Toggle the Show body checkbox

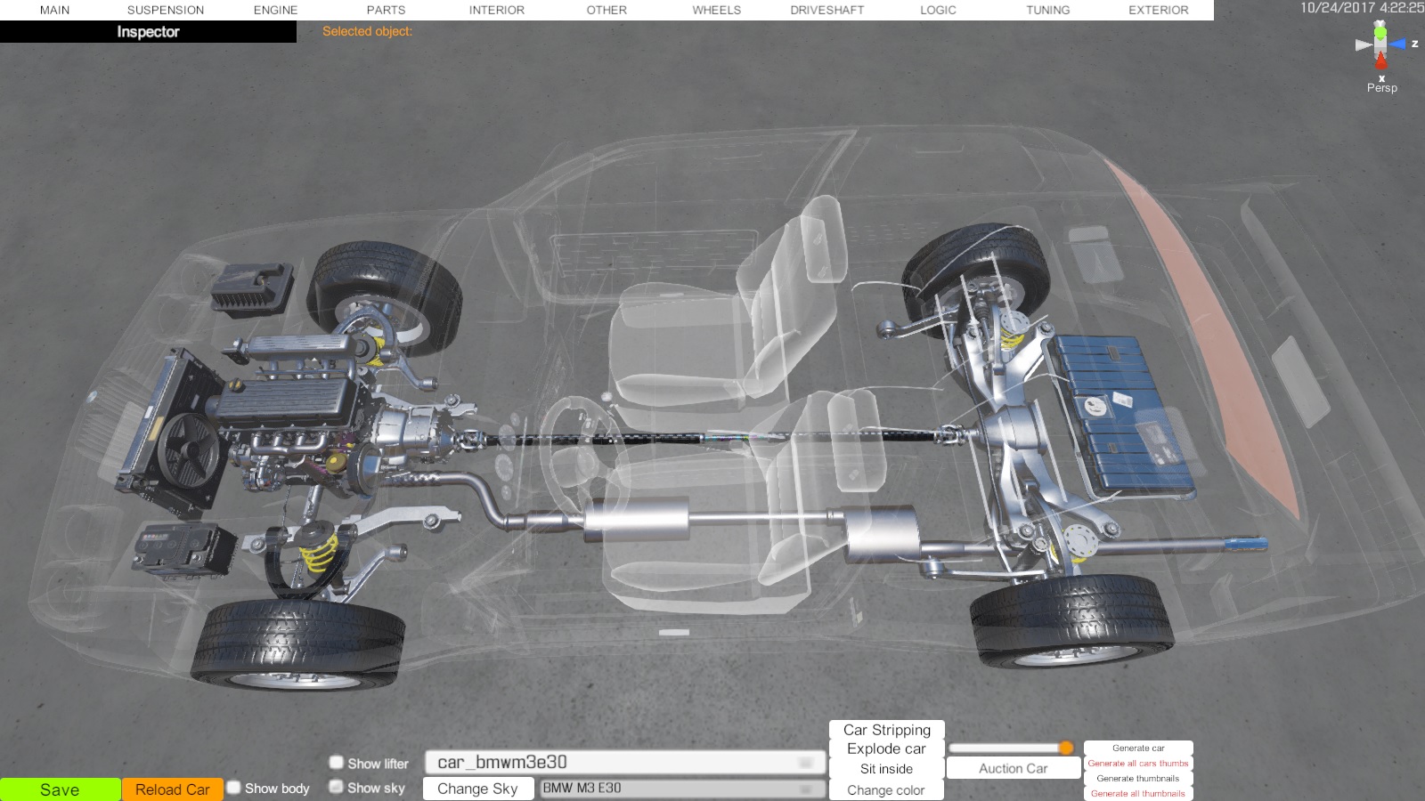[x=234, y=788]
